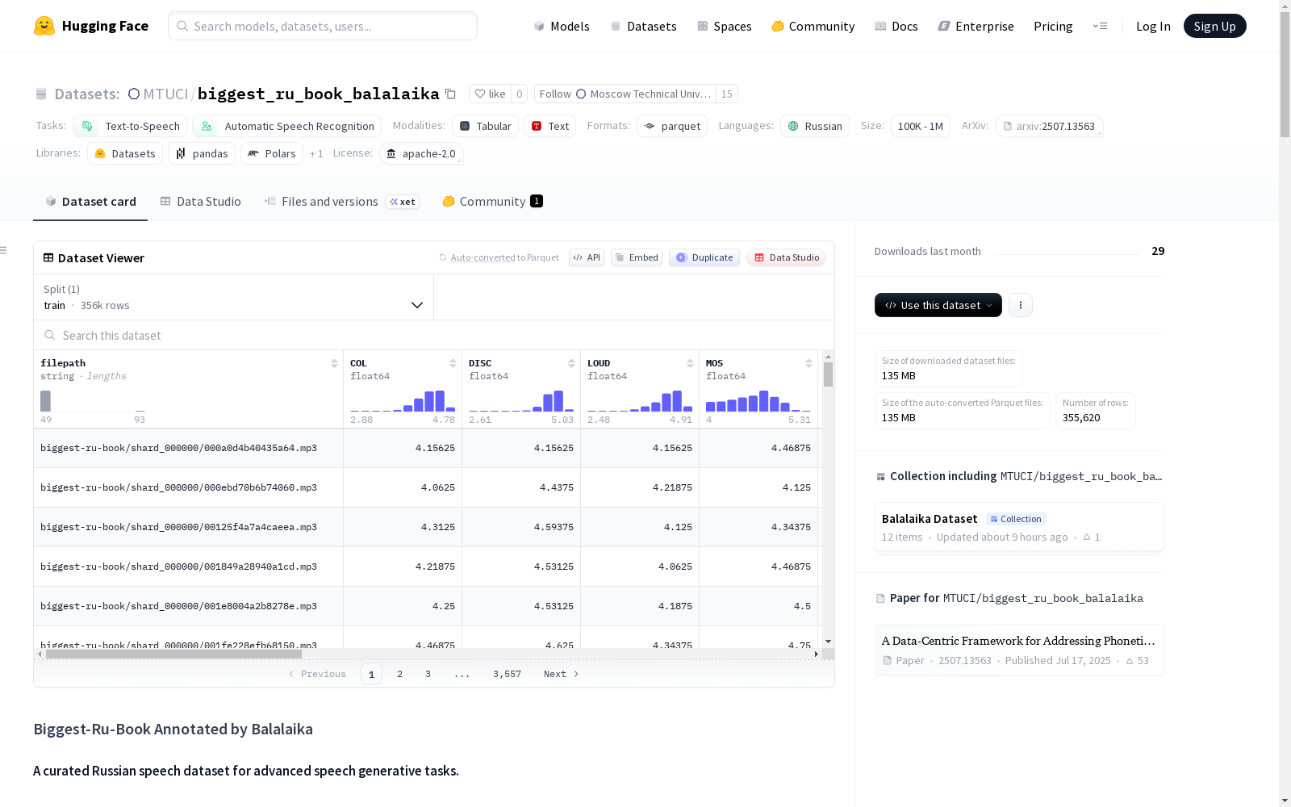Viewport: 1291px width, 807px height.
Task: Open the Use this dataset dropdown
Action: [x=938, y=305]
